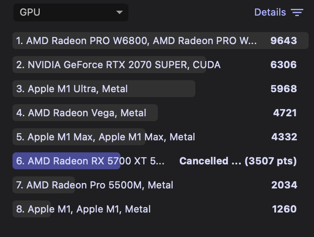Click the Details filter lines icon
Screen dimensions: 314x237
pyautogui.click(x=297, y=12)
